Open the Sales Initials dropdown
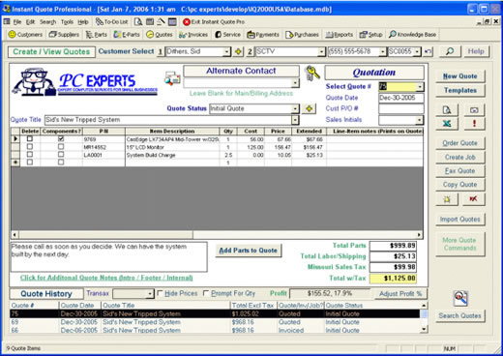 click(419, 120)
